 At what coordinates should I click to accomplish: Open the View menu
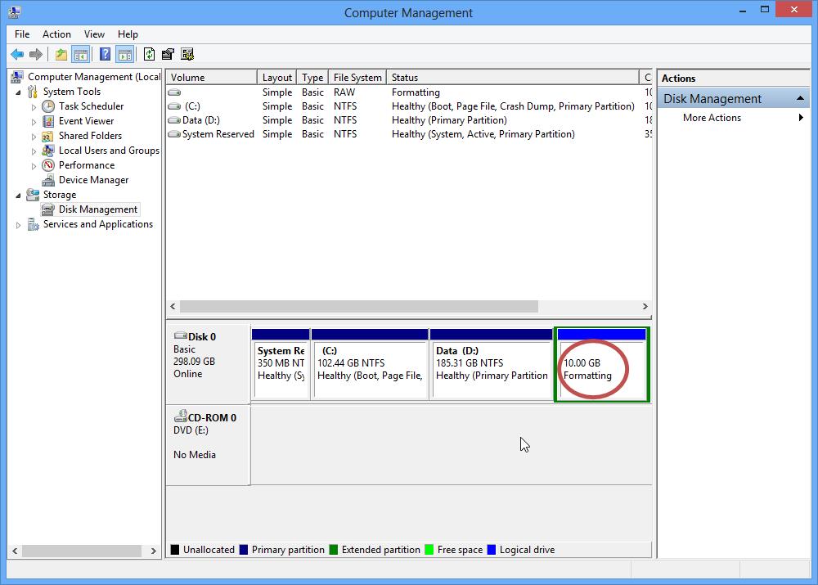[x=94, y=34]
